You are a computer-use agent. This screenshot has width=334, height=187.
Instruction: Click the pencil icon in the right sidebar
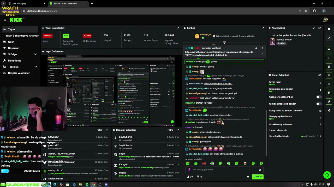point(329,38)
